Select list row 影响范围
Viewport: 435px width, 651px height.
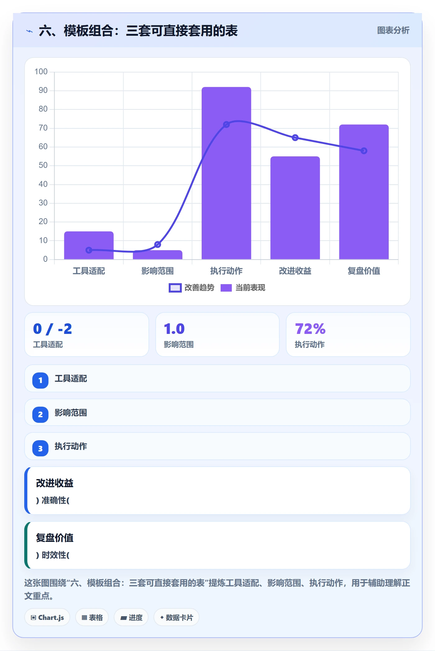[217, 413]
